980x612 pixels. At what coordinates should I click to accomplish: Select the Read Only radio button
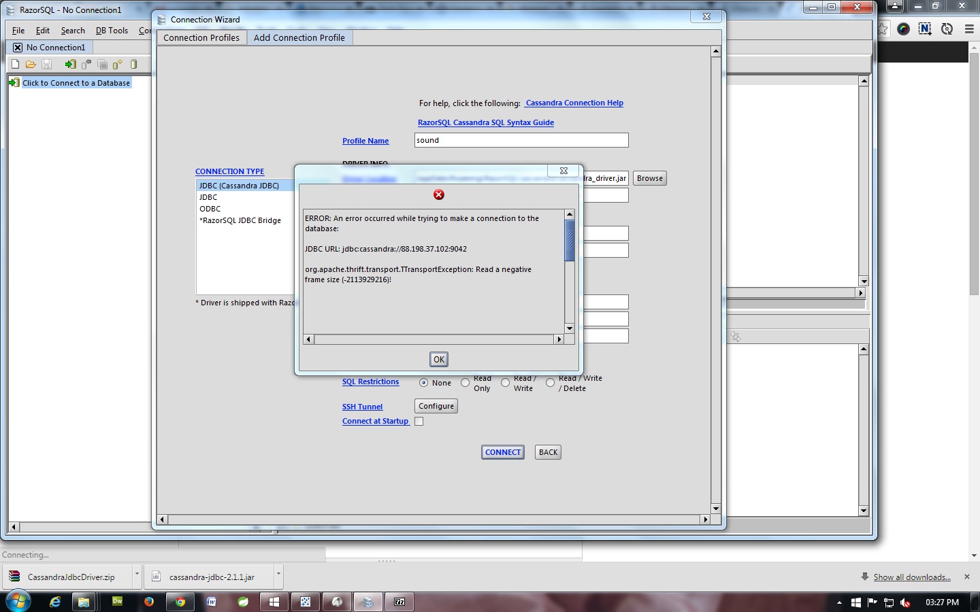pyautogui.click(x=465, y=383)
